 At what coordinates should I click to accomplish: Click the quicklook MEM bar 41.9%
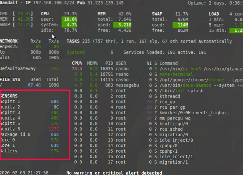click(x=24, y=19)
